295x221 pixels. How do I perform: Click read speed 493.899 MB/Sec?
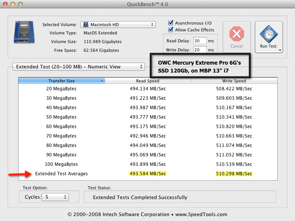[x=148, y=164]
